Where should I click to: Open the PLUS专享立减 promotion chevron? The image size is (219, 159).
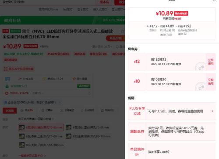[x=212, y=111]
